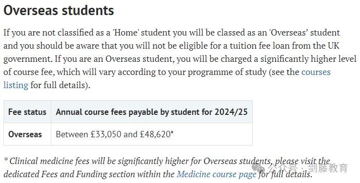Click the '2024/25' year in table header
The width and height of the screenshot is (360, 183).
231,112
